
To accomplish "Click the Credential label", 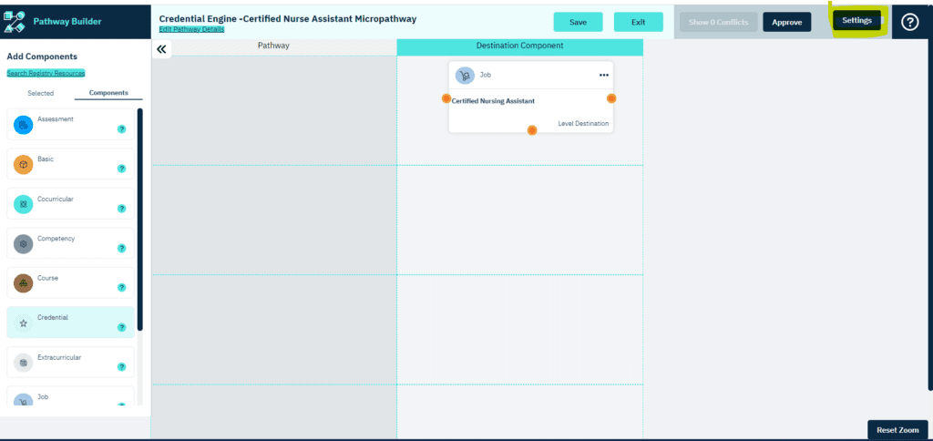I will [52, 317].
